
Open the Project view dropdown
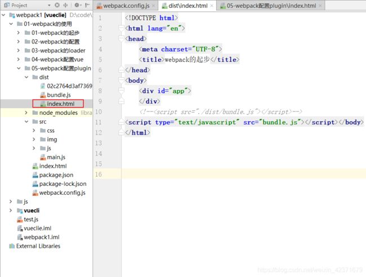(x=50, y=5)
